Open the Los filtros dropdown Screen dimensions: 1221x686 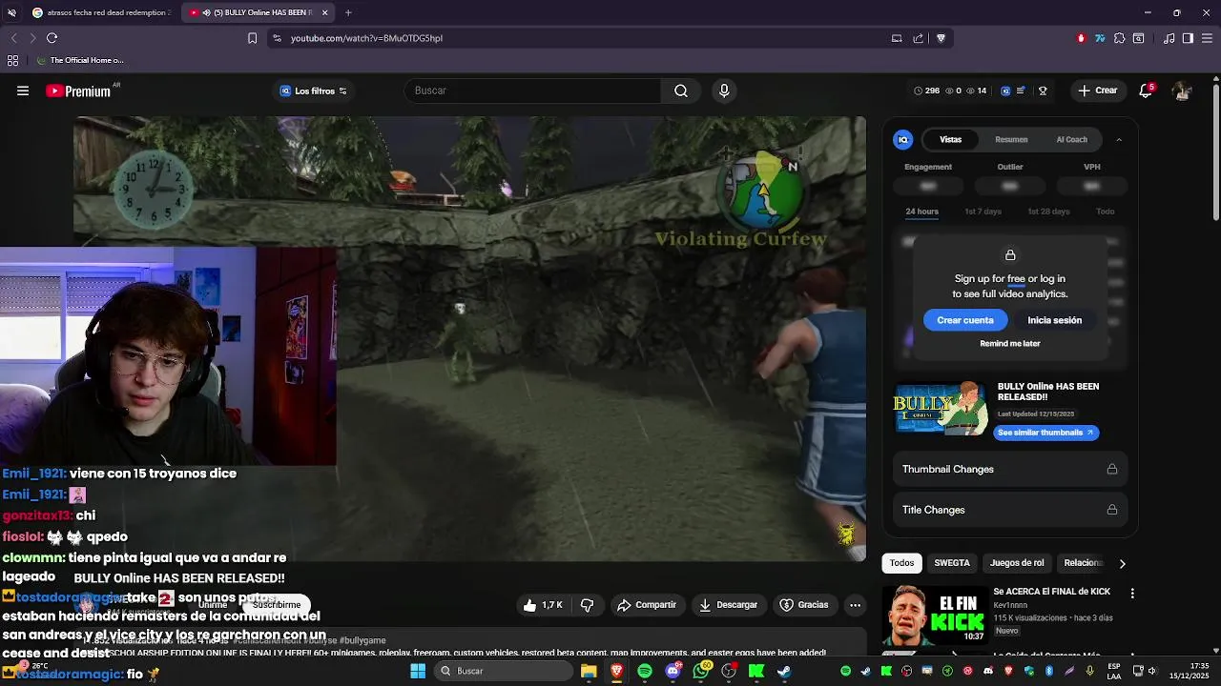point(314,91)
